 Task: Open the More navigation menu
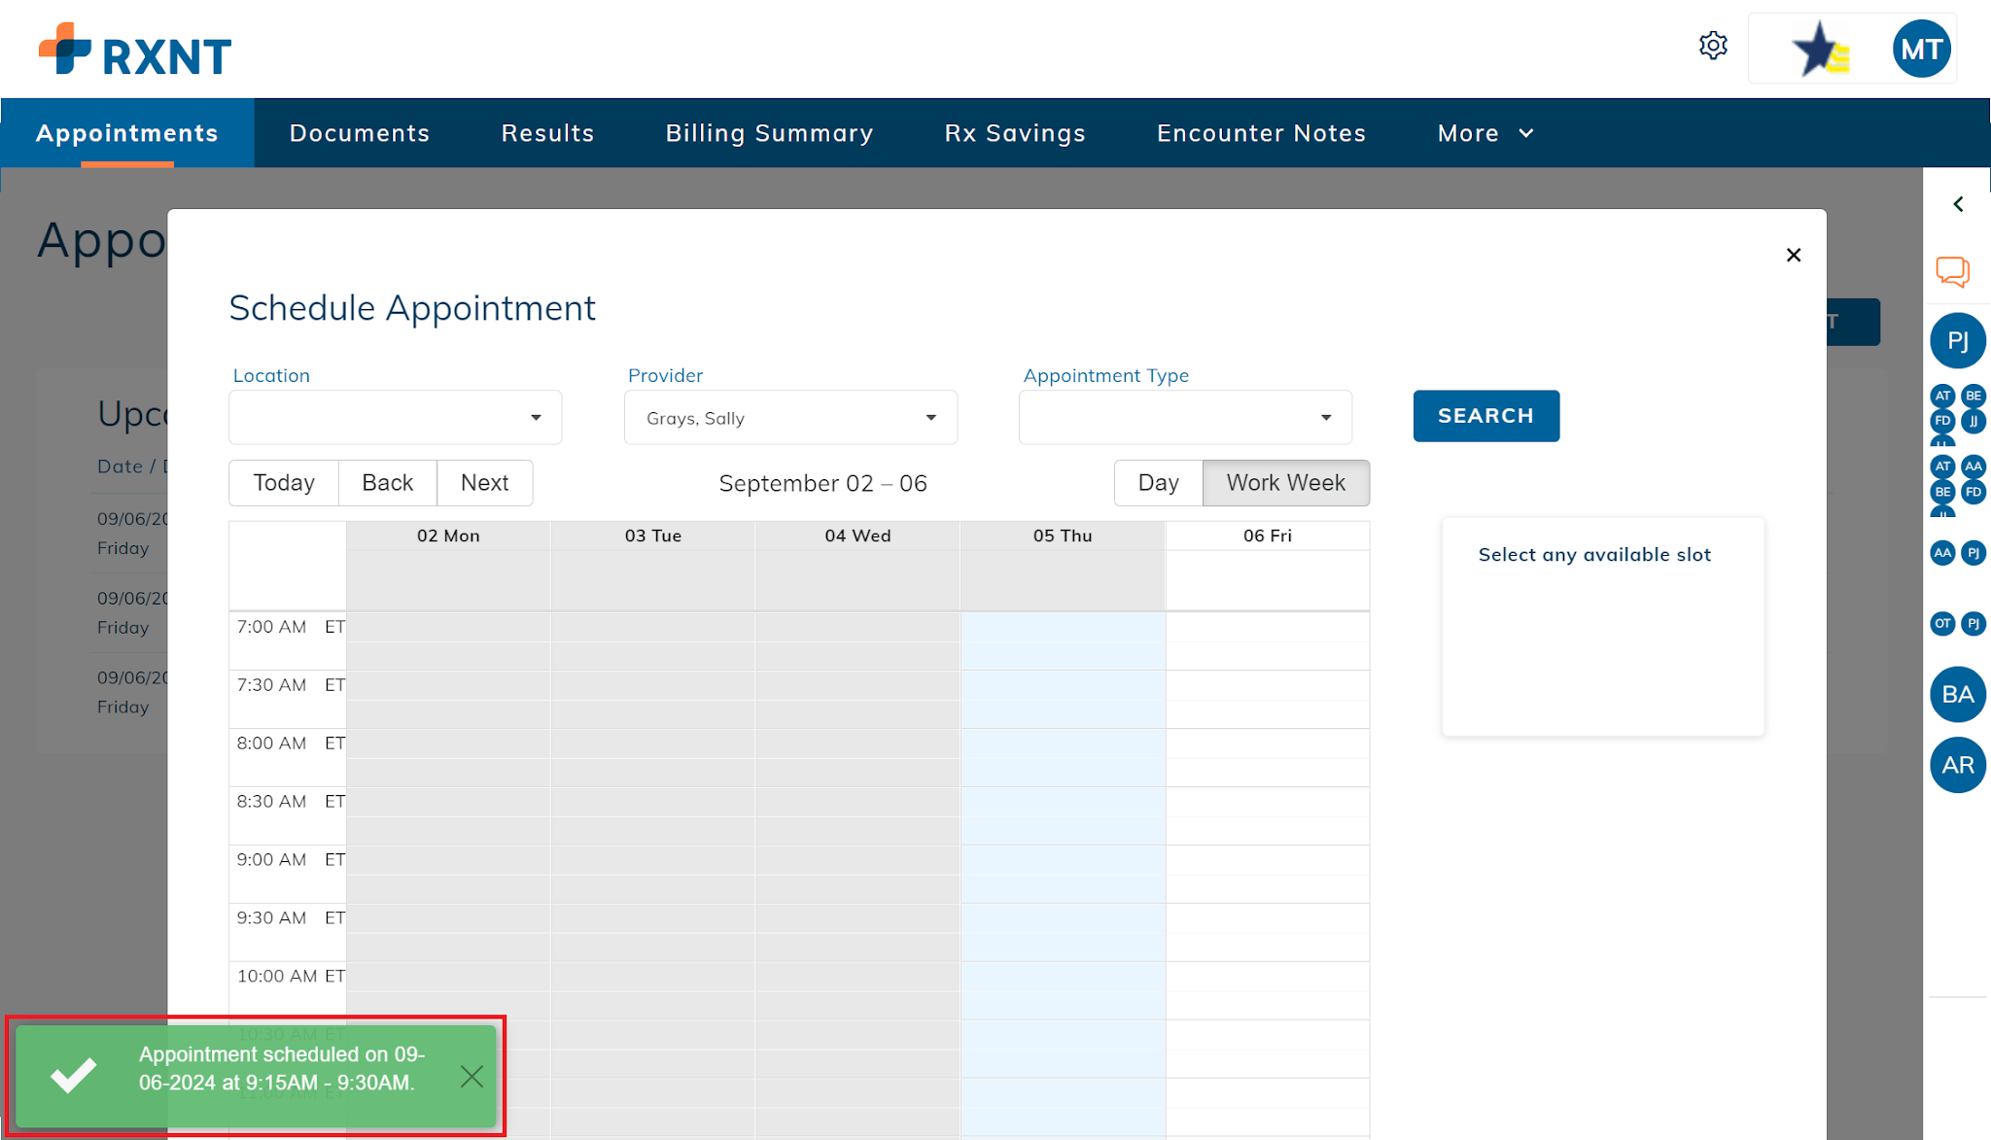(x=1485, y=133)
